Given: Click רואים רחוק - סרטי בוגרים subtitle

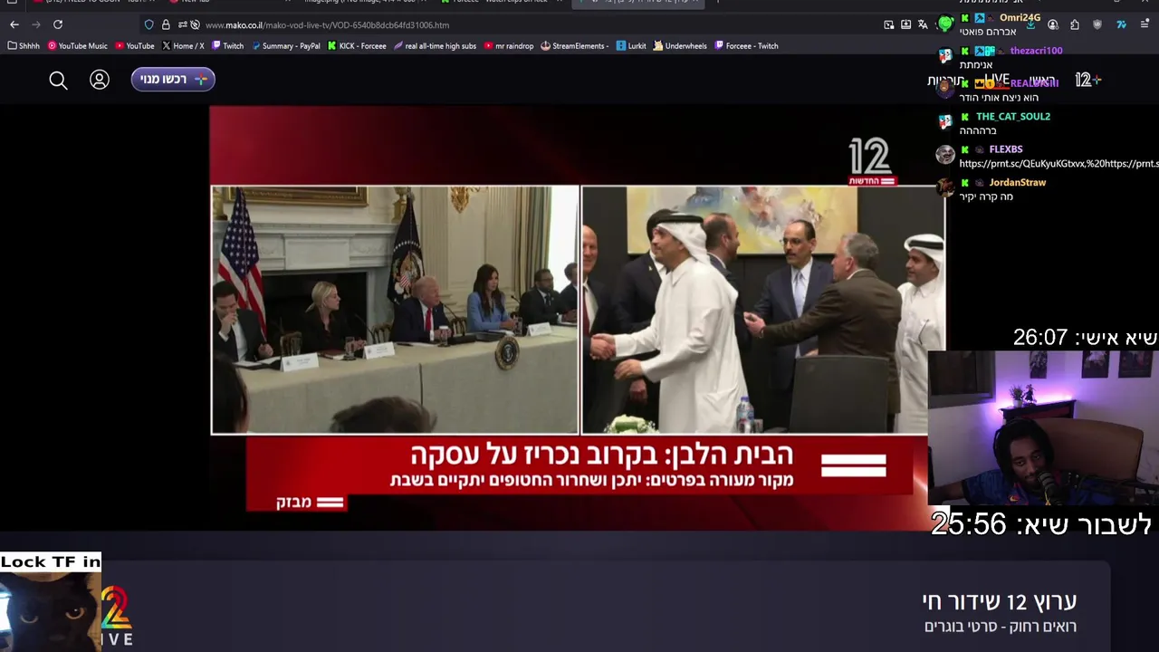Looking at the screenshot, I should coord(1001,627).
